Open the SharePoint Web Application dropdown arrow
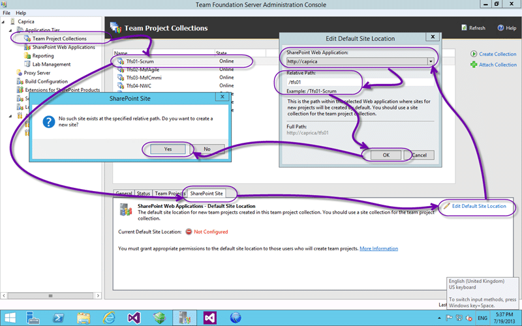Viewport: 522px width, 326px height. click(x=431, y=61)
